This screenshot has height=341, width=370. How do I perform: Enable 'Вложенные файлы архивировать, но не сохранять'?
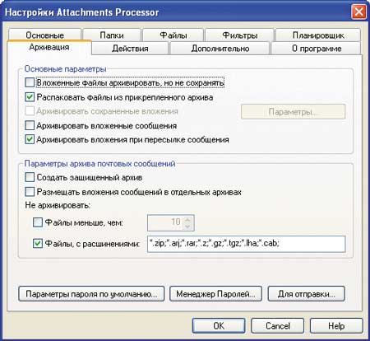pos(30,82)
